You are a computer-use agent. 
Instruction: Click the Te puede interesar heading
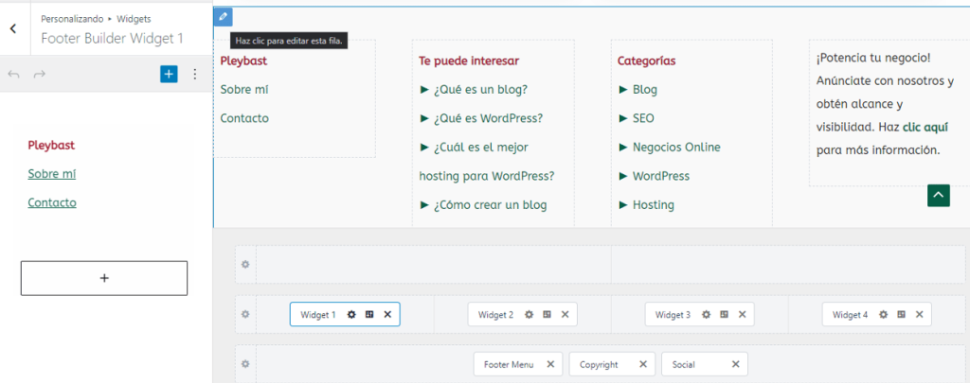tap(469, 61)
